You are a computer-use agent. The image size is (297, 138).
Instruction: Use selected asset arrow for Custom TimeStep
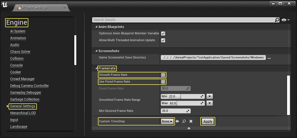177,121
